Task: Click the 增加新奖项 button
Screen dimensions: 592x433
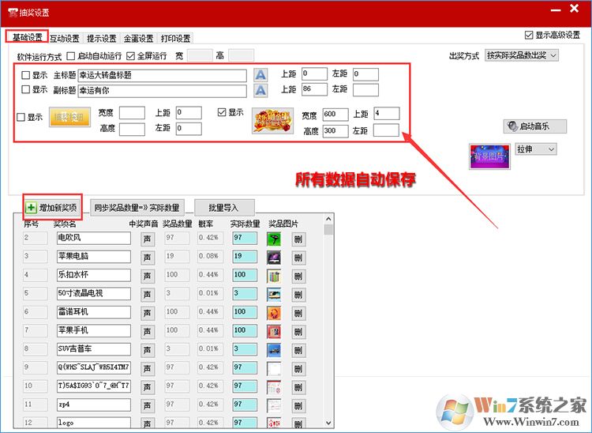Action: (x=53, y=207)
